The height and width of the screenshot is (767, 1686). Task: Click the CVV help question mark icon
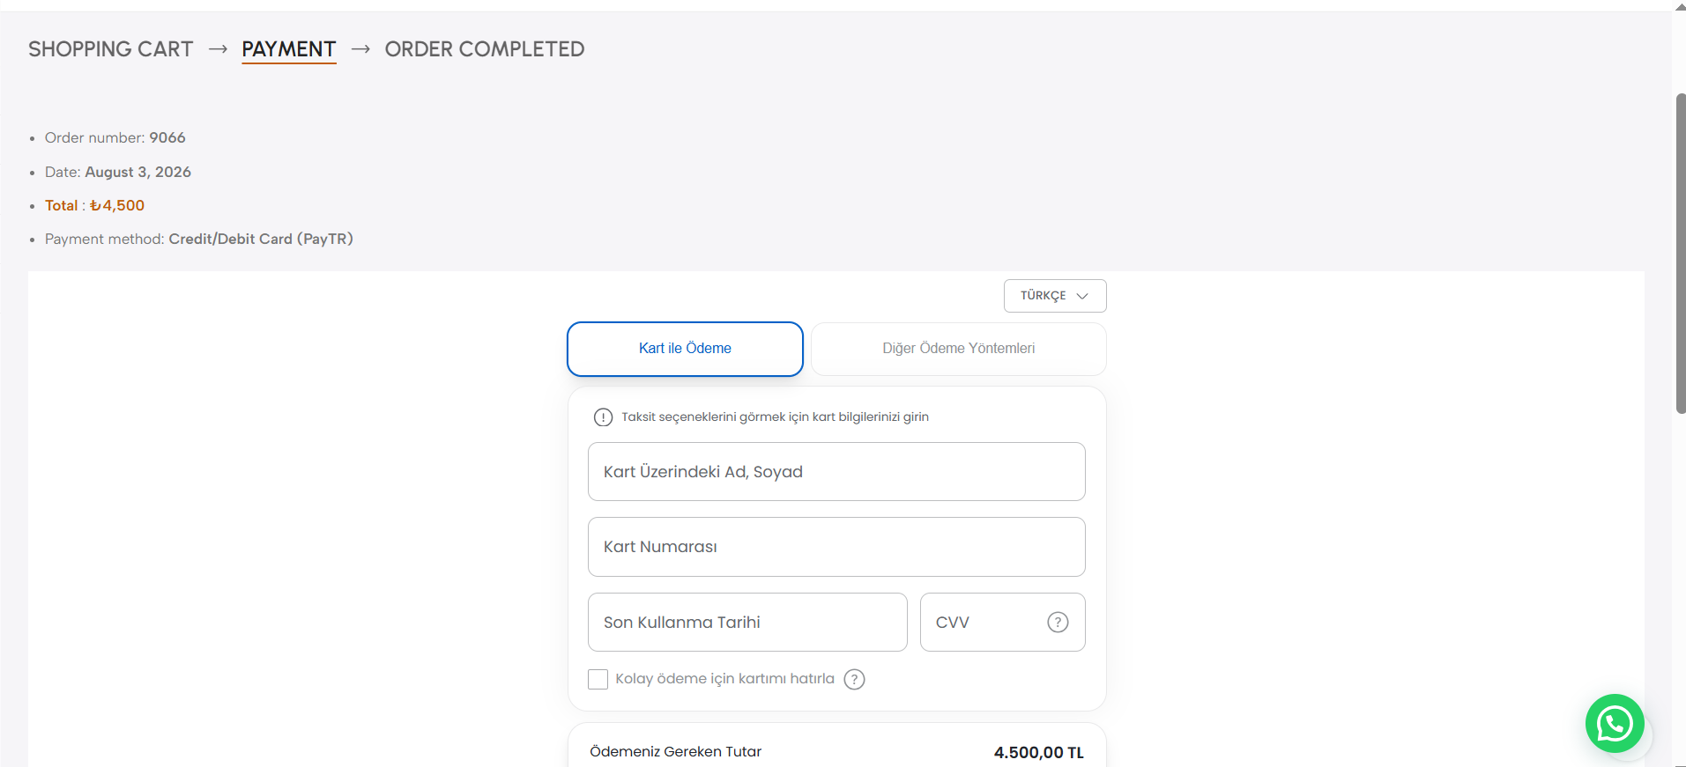(x=1058, y=623)
